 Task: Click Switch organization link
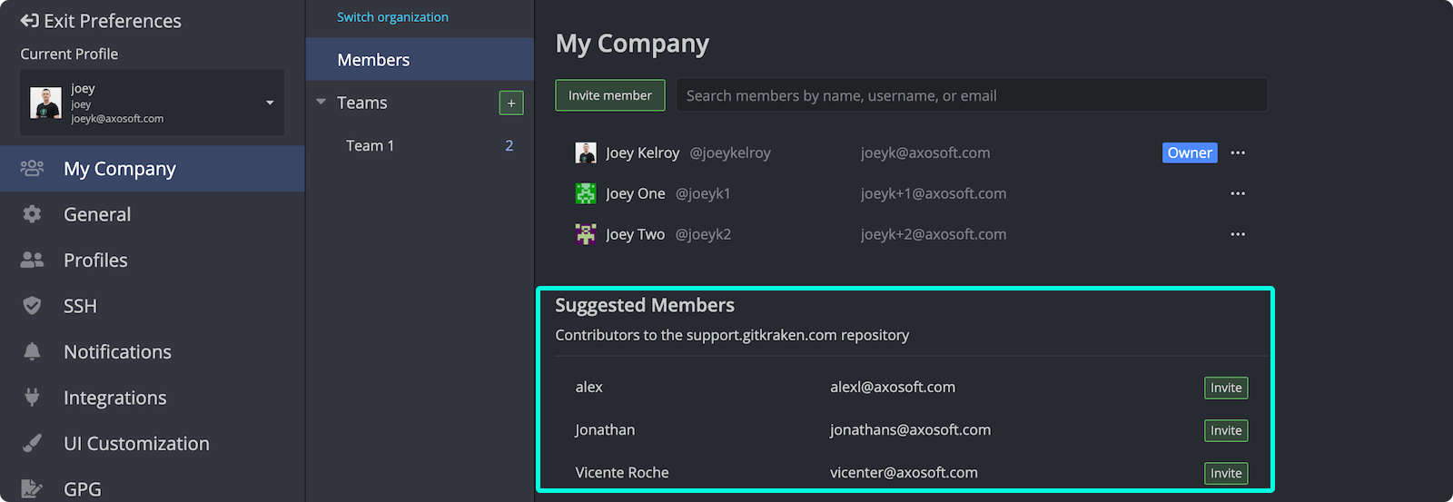pyautogui.click(x=392, y=17)
